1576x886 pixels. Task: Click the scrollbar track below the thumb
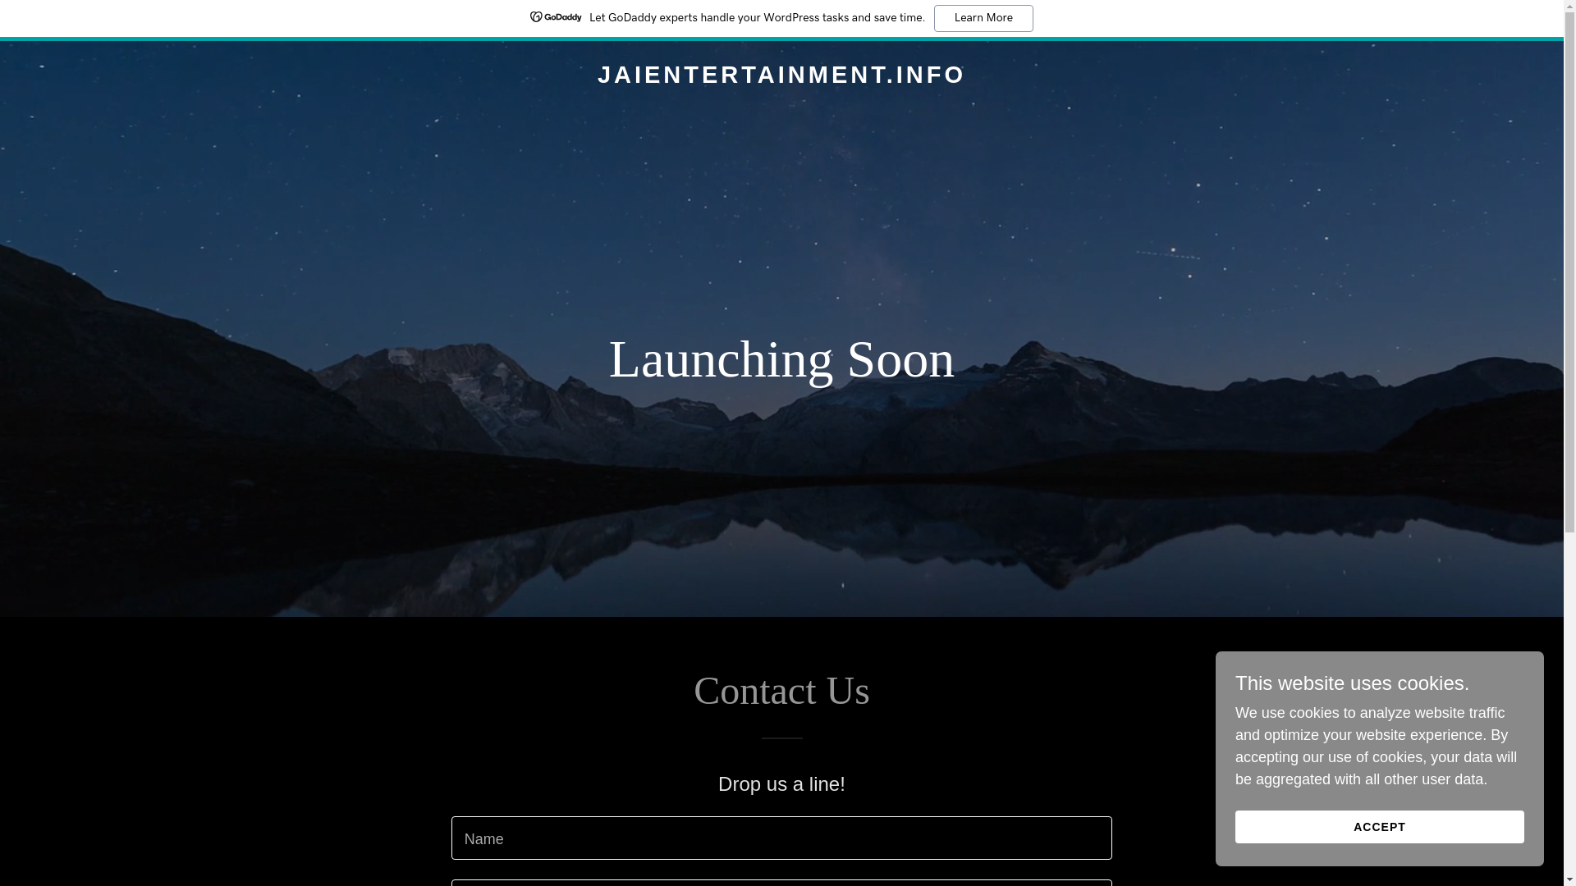pyautogui.click(x=1569, y=706)
